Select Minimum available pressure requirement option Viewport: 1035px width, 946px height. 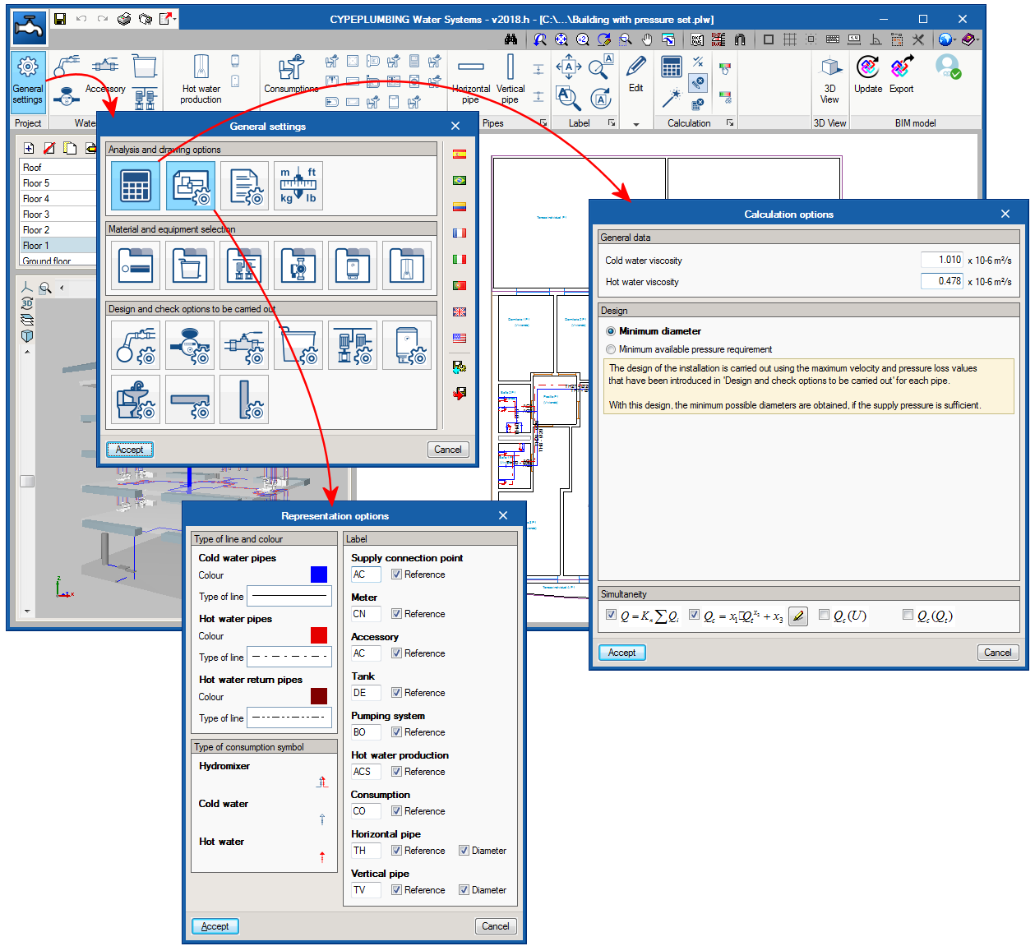(x=611, y=349)
